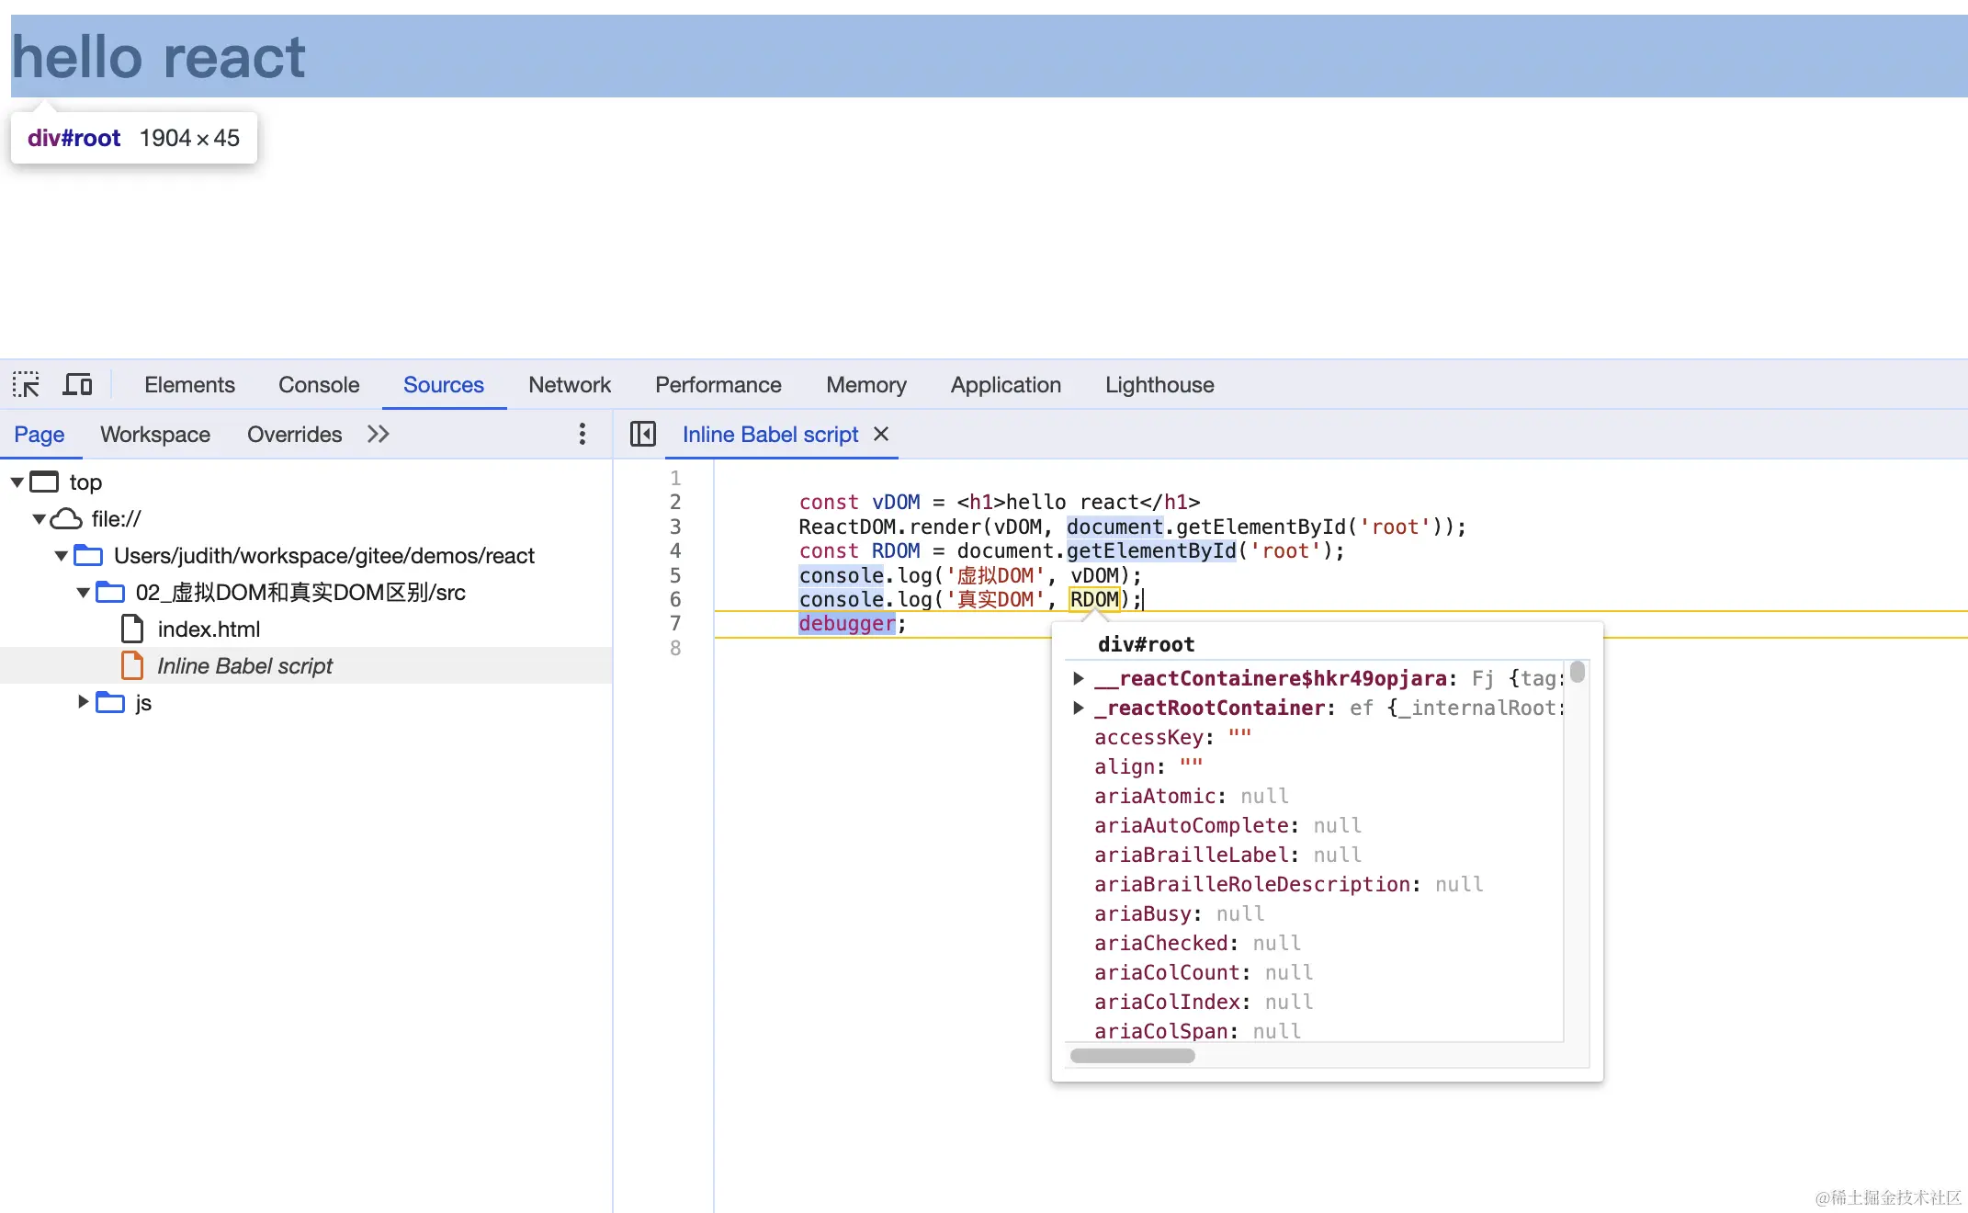This screenshot has width=1968, height=1213.
Task: Select the Inline Babel script file
Action: coord(244,666)
